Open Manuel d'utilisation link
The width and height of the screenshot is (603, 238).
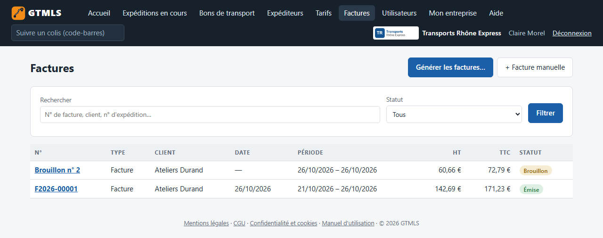pyautogui.click(x=348, y=223)
